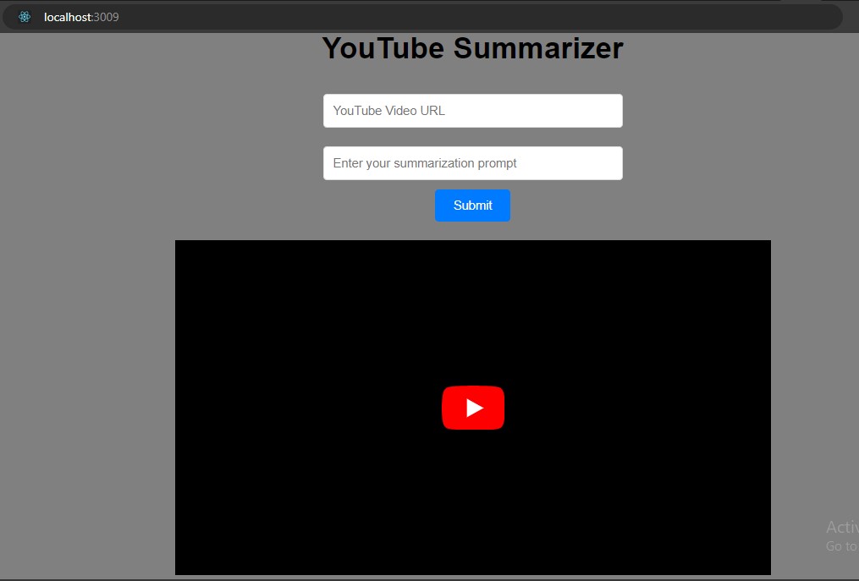The image size is (859, 581).
Task: Select the localhost:3009 address bar URL
Action: (x=81, y=17)
